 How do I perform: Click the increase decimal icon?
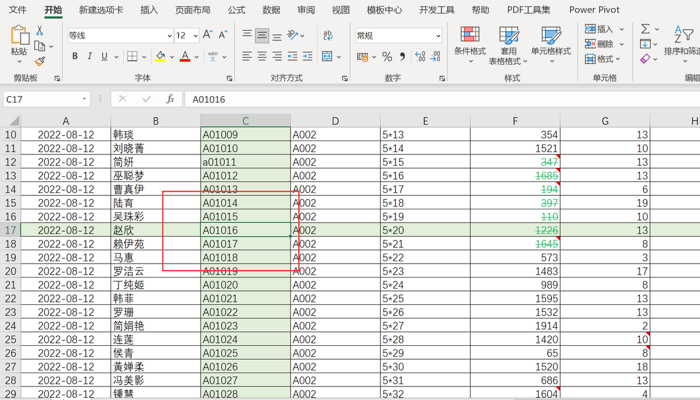(x=420, y=57)
